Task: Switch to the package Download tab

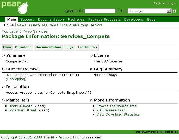Action: 23,47
